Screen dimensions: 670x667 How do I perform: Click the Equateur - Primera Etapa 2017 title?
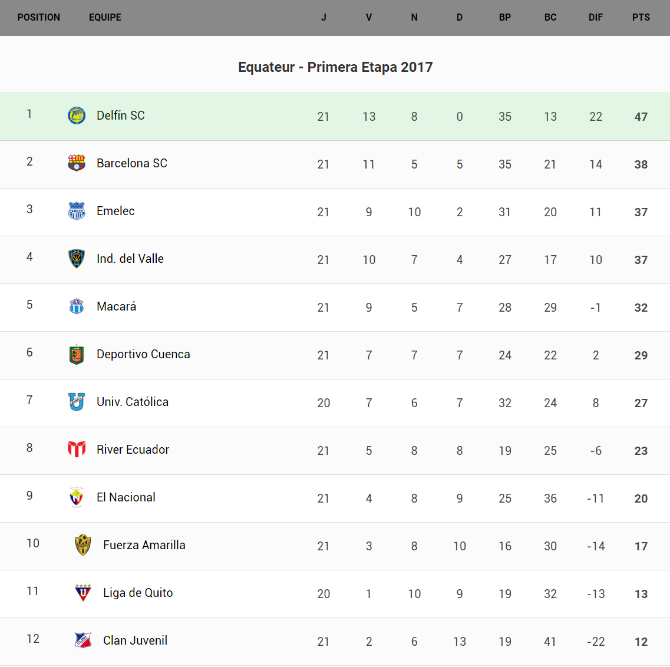coord(335,67)
